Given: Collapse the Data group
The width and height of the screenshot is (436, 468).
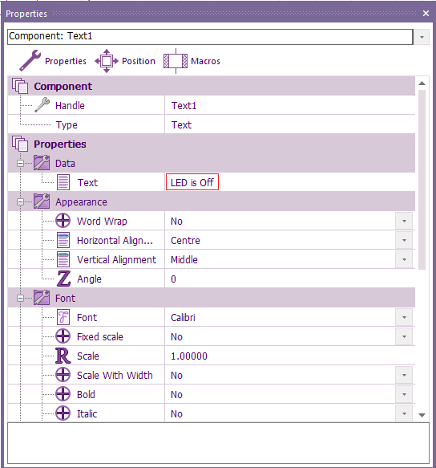Looking at the screenshot, I should click(20, 163).
